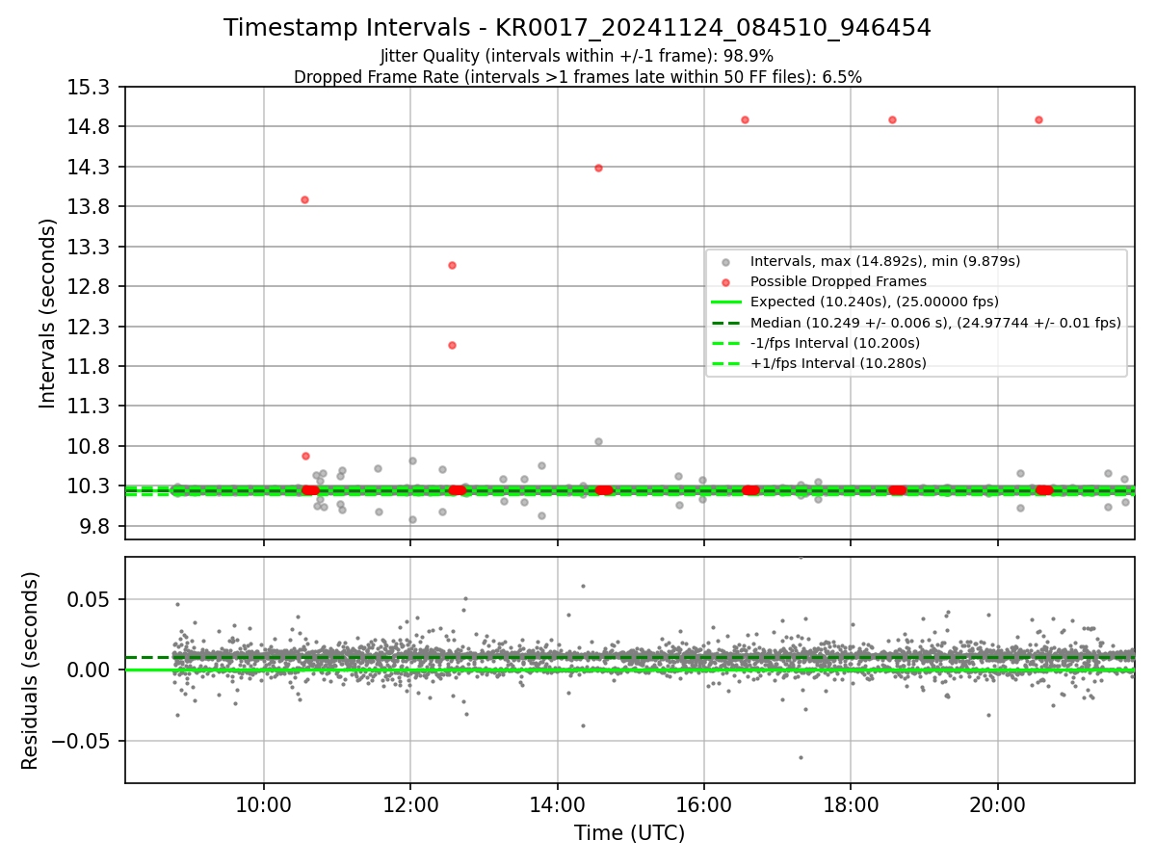
Task: Click the gray point at 10.85 seconds near 14:30
Action: coord(598,441)
